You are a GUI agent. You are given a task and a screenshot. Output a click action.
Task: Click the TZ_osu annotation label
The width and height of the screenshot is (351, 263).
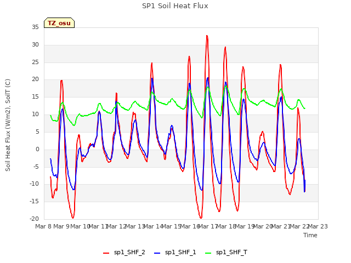click(59, 23)
